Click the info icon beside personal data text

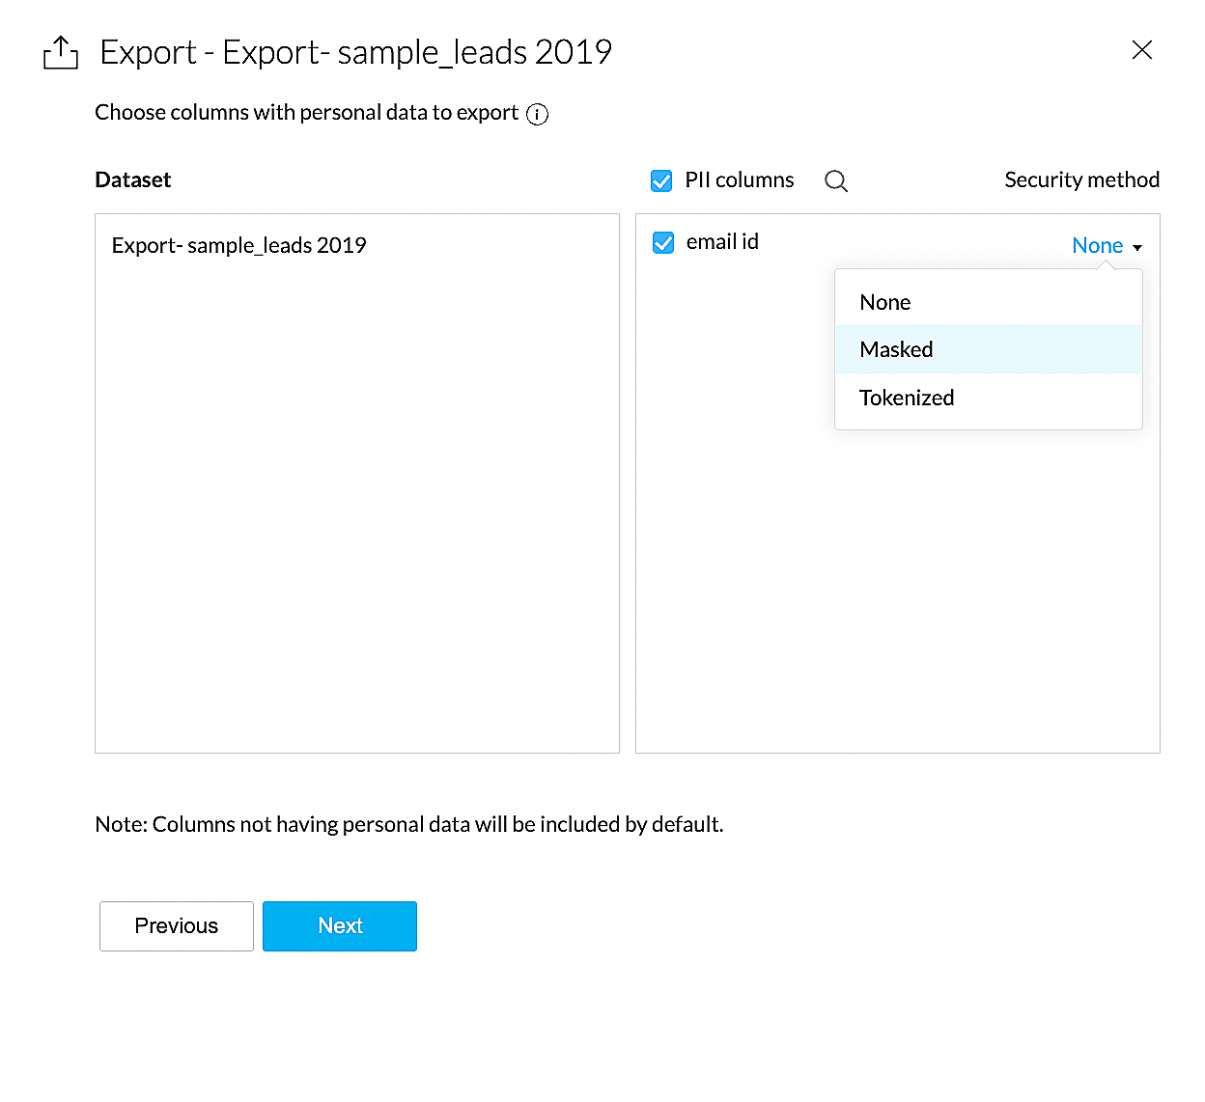(x=537, y=114)
